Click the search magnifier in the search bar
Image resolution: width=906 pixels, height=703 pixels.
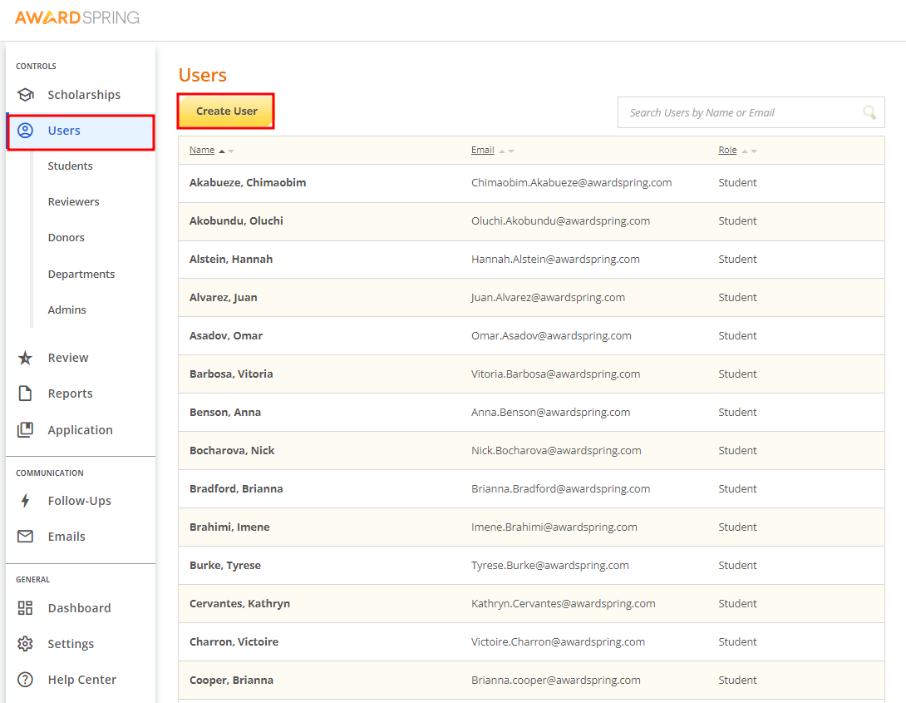pos(869,112)
